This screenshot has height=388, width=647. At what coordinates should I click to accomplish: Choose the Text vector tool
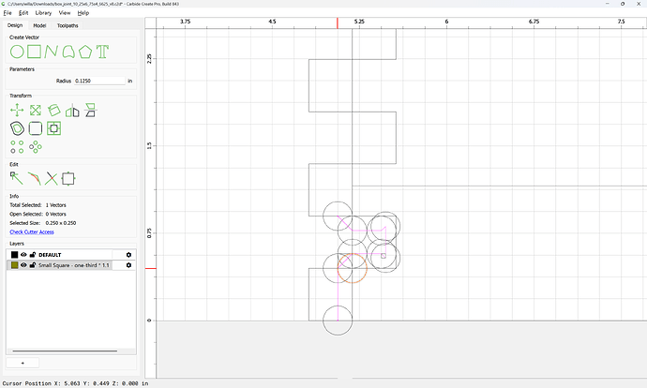(x=102, y=52)
